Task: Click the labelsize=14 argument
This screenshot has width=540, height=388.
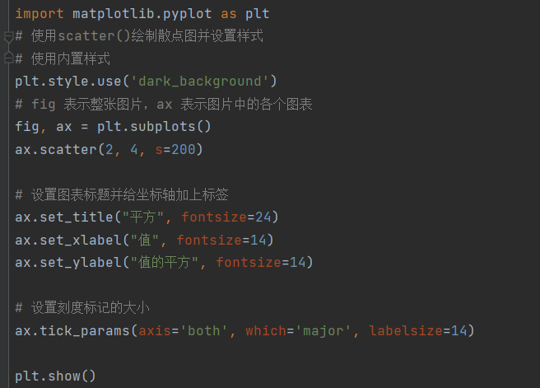Action: point(417,331)
